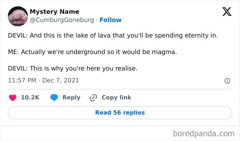The width and height of the screenshot is (240, 141).
Task: Click the Mystery Name display name
Action: point(55,12)
